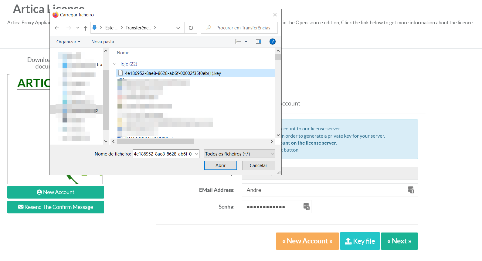
Task: Select the 4e186952 .key file
Action: (x=173, y=73)
